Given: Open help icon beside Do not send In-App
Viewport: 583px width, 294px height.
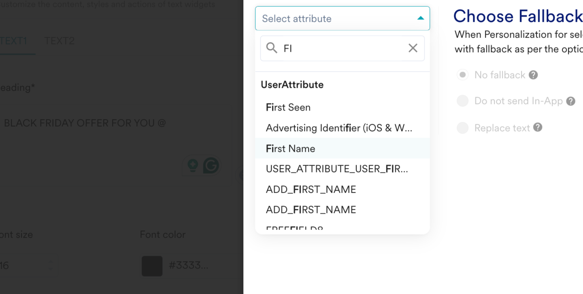Looking at the screenshot, I should click(x=571, y=101).
